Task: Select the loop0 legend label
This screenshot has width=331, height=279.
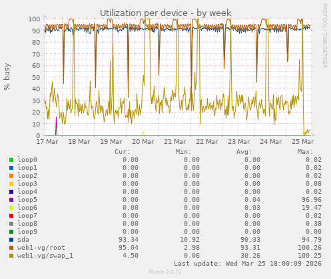Action: point(27,160)
